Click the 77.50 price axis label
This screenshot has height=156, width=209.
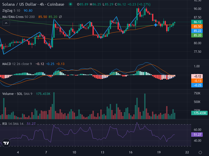198,52
